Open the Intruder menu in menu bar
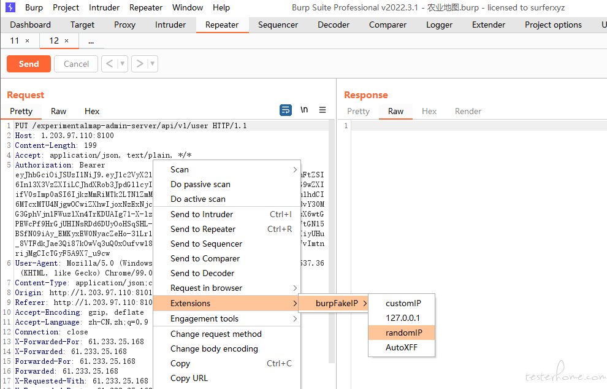Image resolution: width=607 pixels, height=389 pixels. (x=104, y=7)
